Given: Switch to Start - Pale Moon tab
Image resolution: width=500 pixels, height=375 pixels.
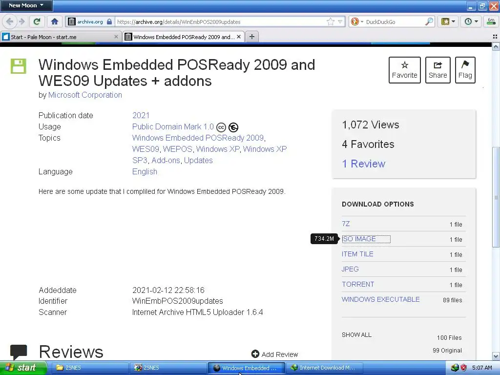Looking at the screenshot, I should coord(61,37).
